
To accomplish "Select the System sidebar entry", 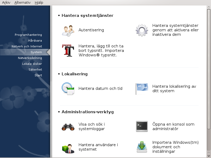I will coord(25,52).
